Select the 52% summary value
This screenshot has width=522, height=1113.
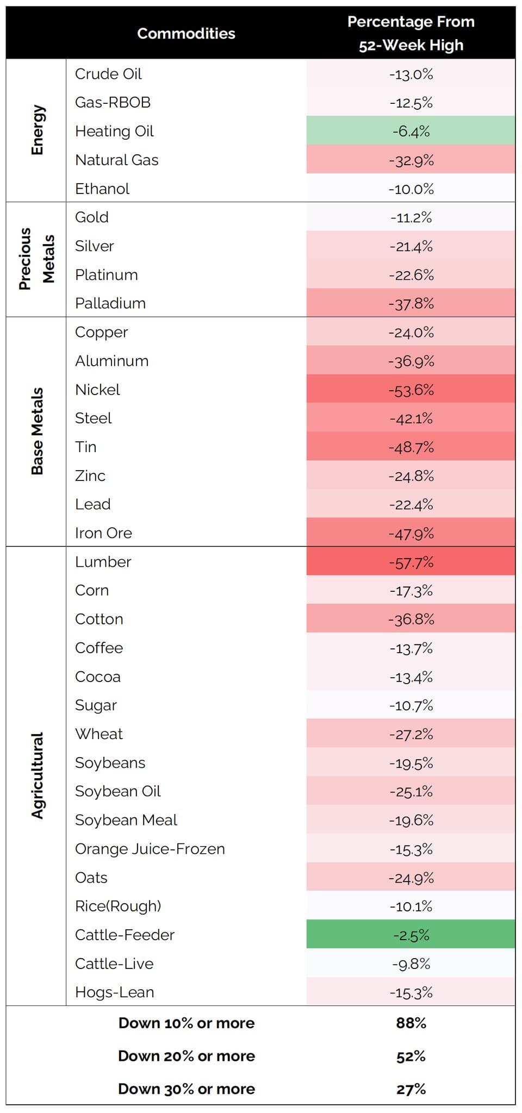(411, 1056)
